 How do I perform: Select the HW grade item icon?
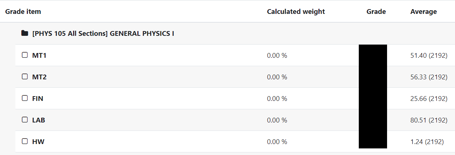click(x=25, y=141)
